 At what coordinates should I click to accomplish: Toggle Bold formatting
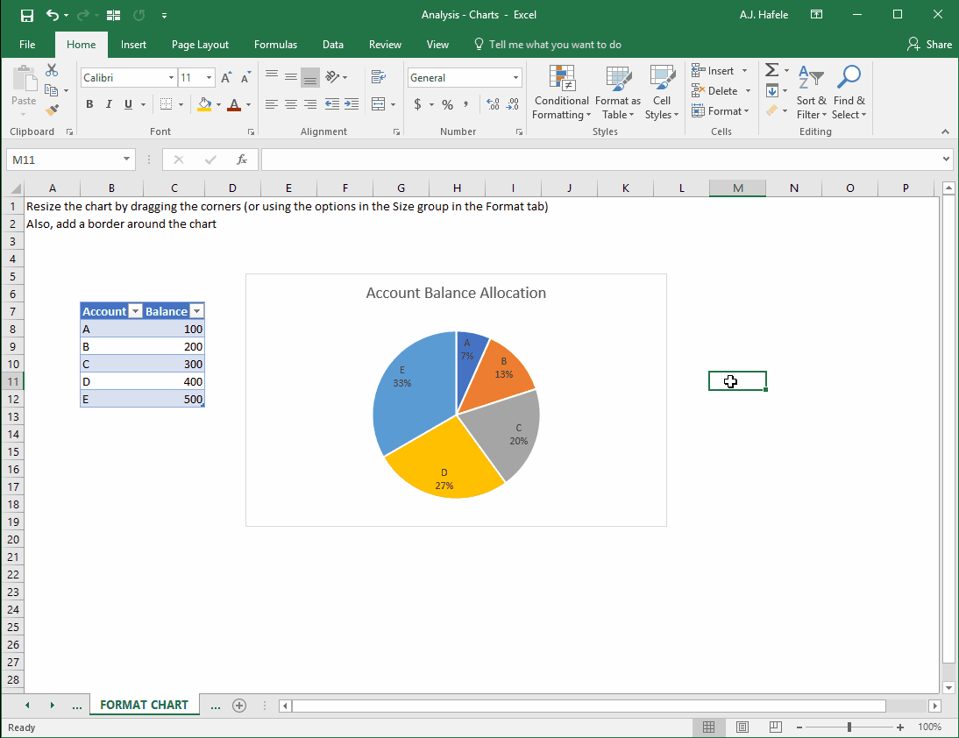[x=89, y=104]
